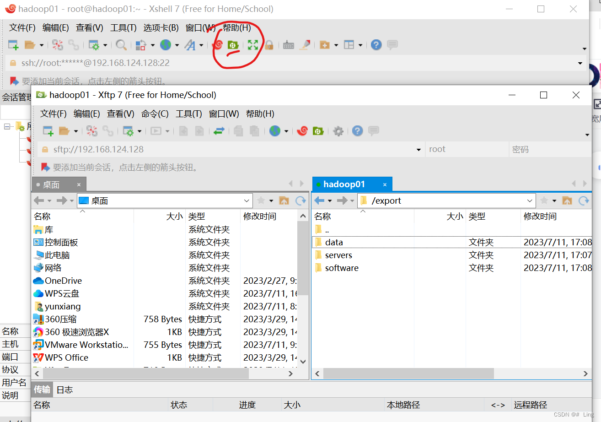Refresh the remote /export pane
The height and width of the screenshot is (422, 601).
tap(584, 200)
